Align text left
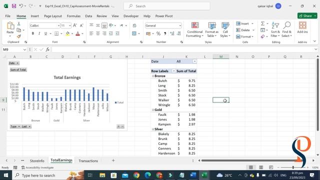The height and width of the screenshot is (180, 320). click(91, 33)
